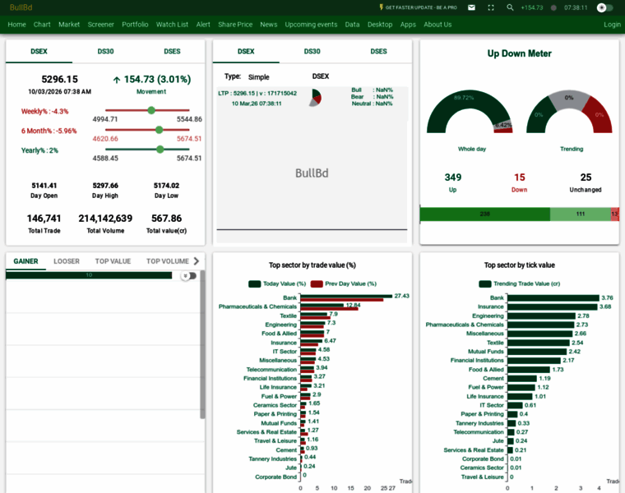Toggle Today Value (%) legend swatch
The height and width of the screenshot is (493, 625).
click(254, 284)
